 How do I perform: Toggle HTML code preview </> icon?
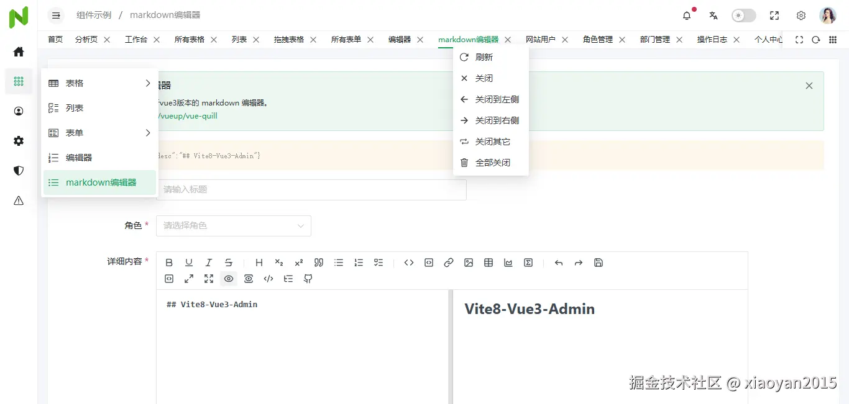coord(268,279)
